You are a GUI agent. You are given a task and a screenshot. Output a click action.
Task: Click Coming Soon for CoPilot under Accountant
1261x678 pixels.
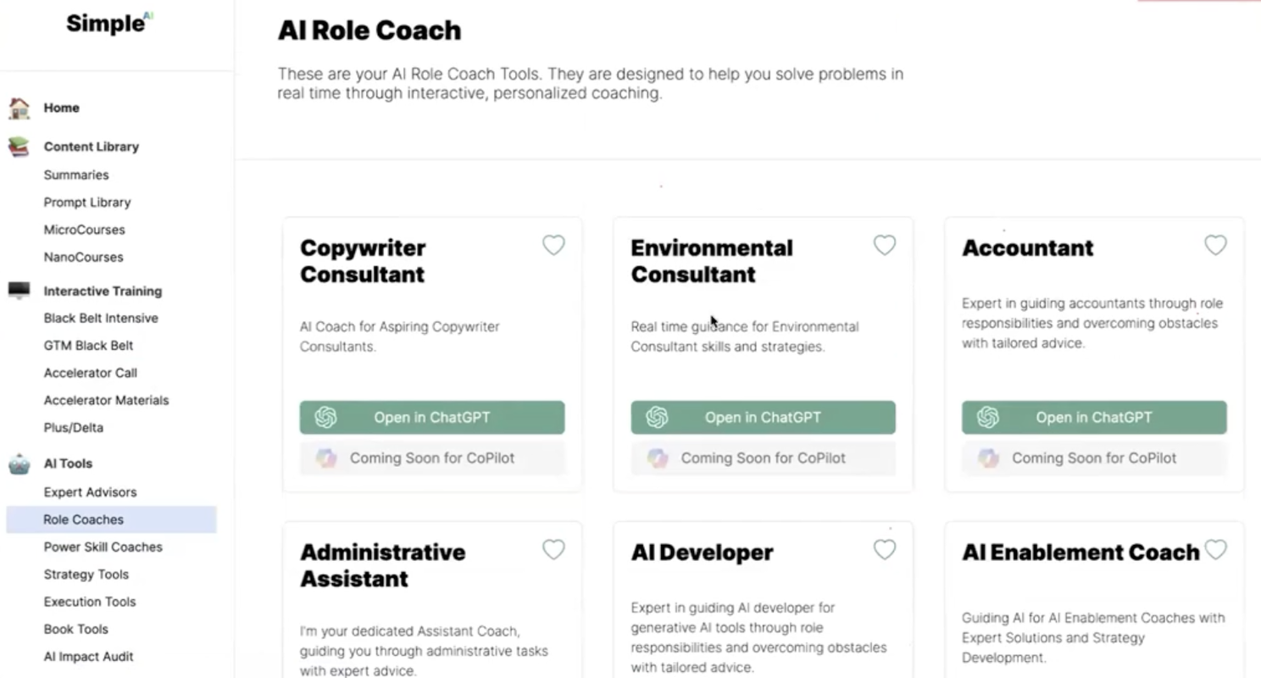click(x=1094, y=458)
